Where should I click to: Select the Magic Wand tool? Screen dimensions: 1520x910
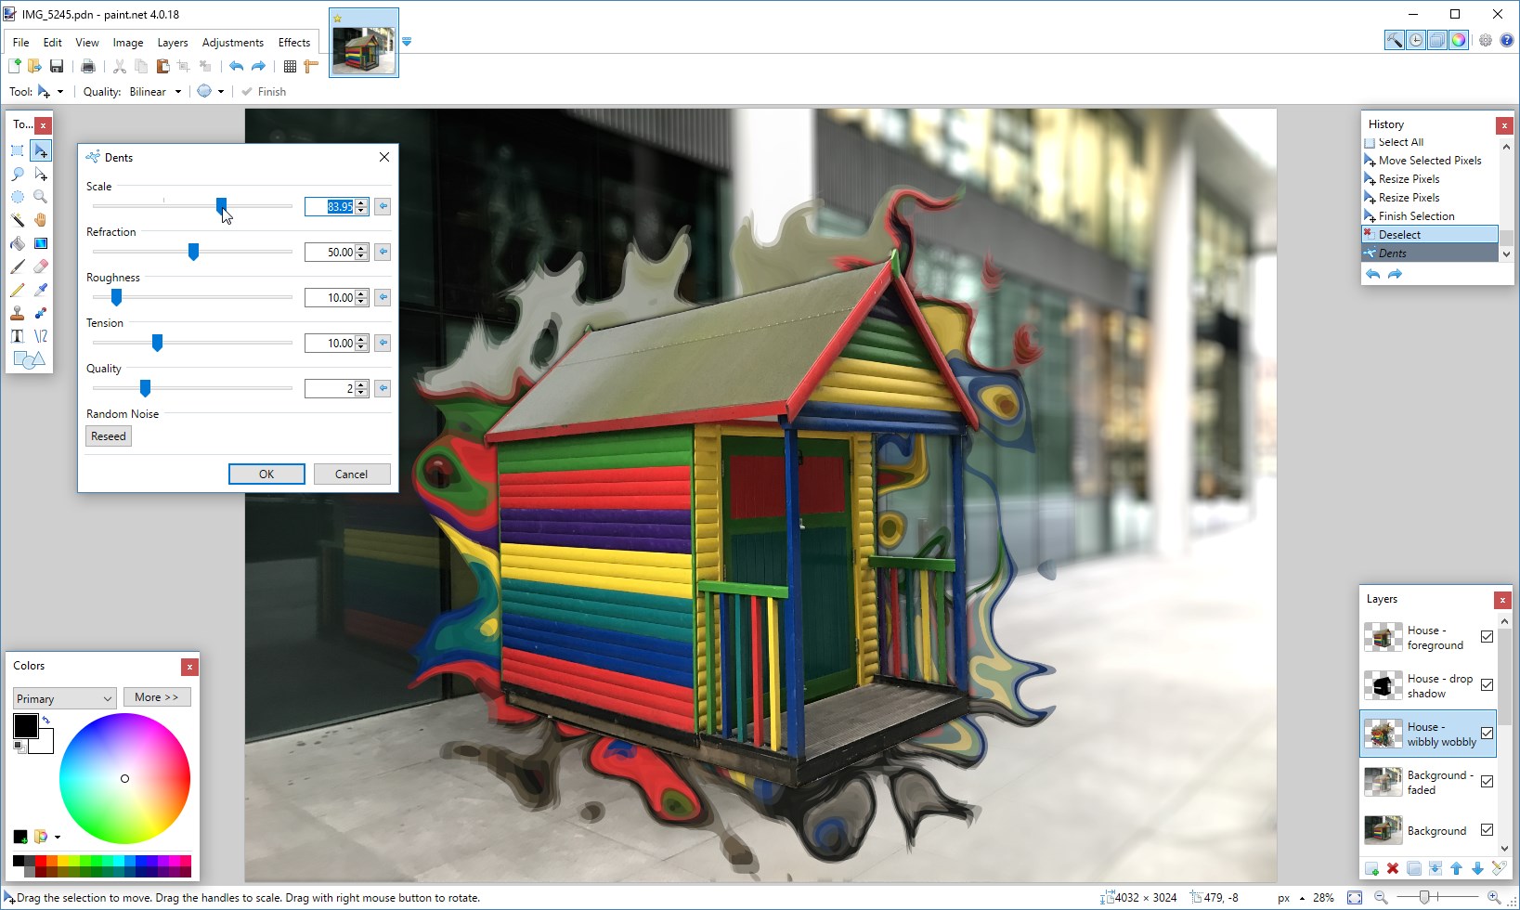pos(17,220)
